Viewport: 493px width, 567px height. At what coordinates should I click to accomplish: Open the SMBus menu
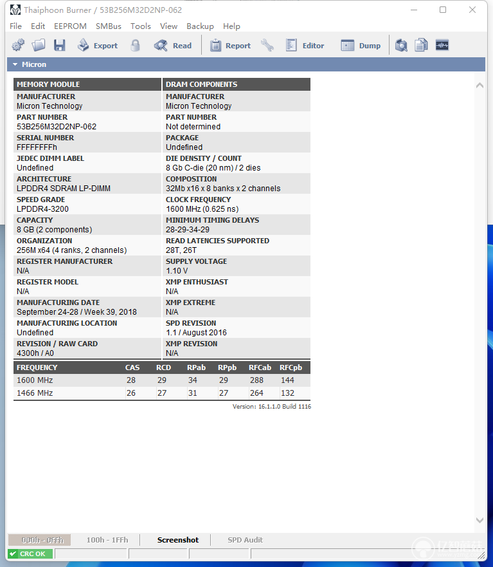point(109,26)
